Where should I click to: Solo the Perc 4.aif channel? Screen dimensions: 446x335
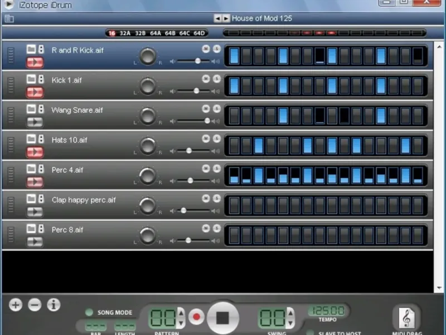pyautogui.click(x=217, y=169)
